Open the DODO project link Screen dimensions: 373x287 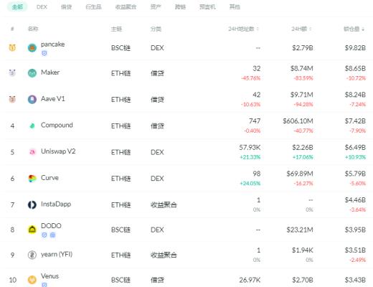[51, 225]
